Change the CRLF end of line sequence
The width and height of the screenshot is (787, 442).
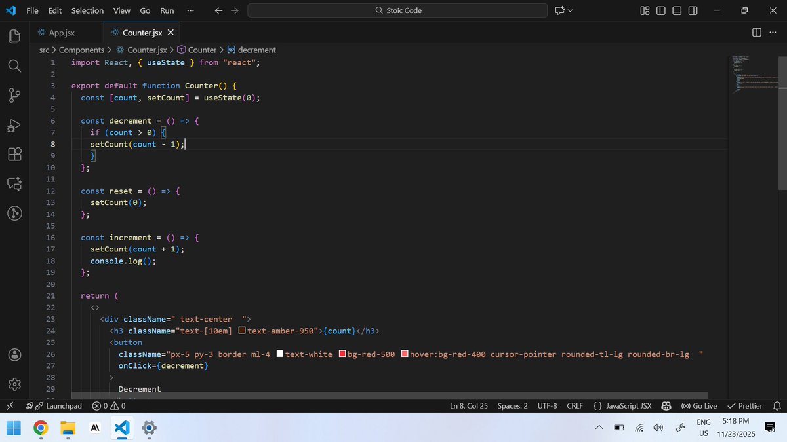pyautogui.click(x=575, y=406)
